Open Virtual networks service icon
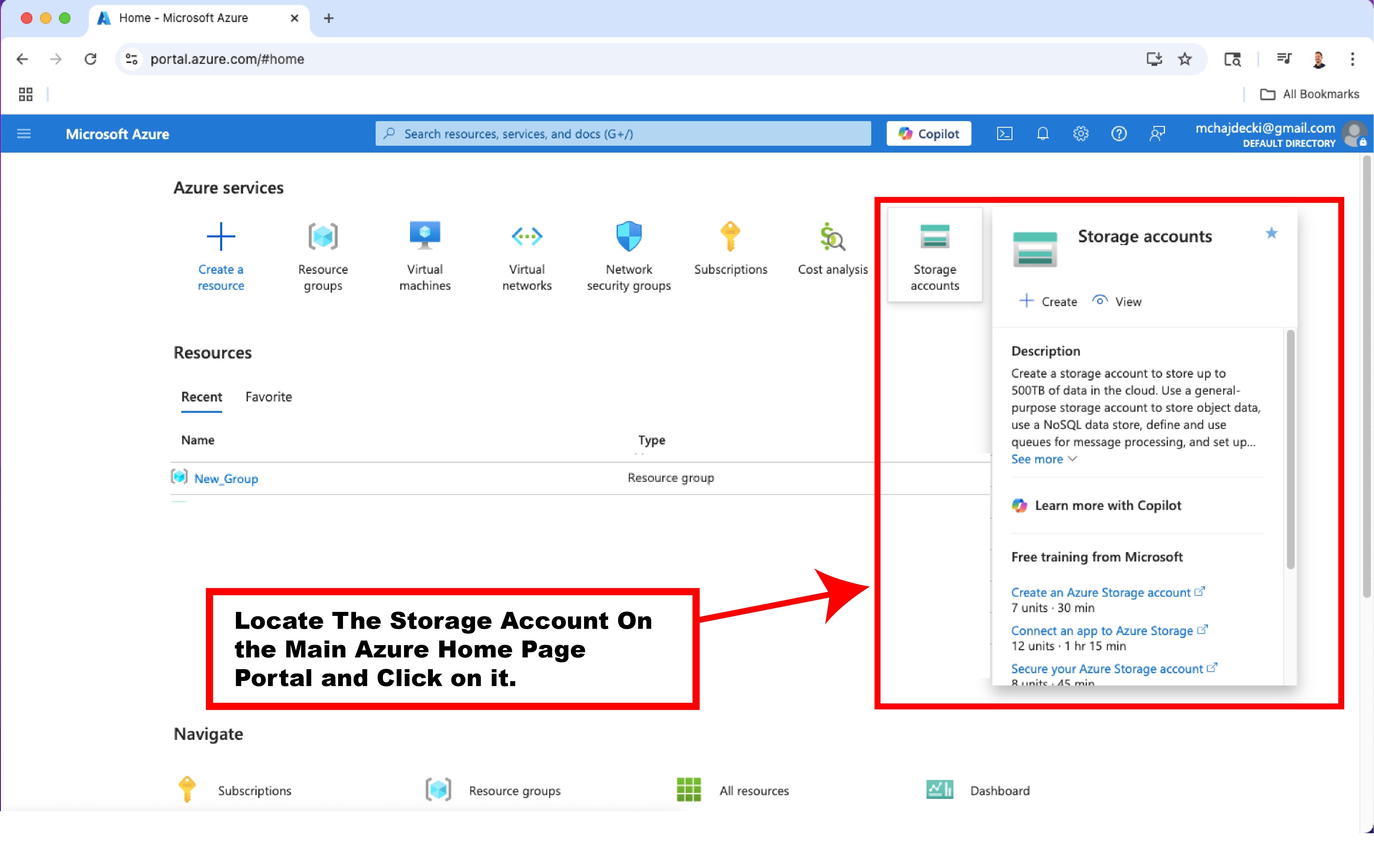 [527, 236]
